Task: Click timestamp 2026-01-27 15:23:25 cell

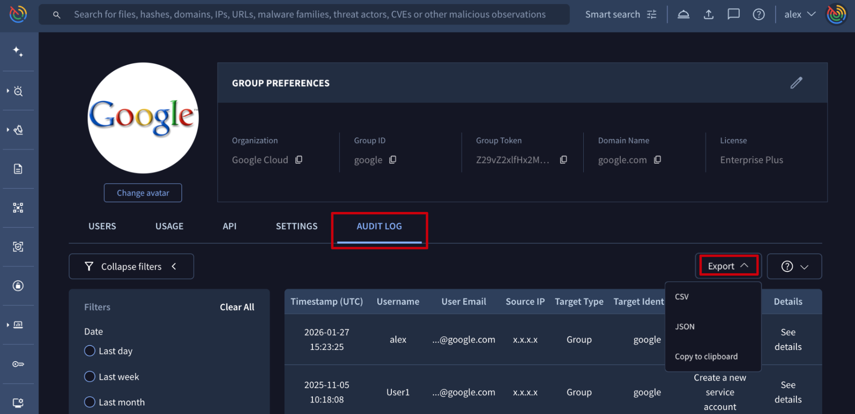Action: tap(327, 340)
